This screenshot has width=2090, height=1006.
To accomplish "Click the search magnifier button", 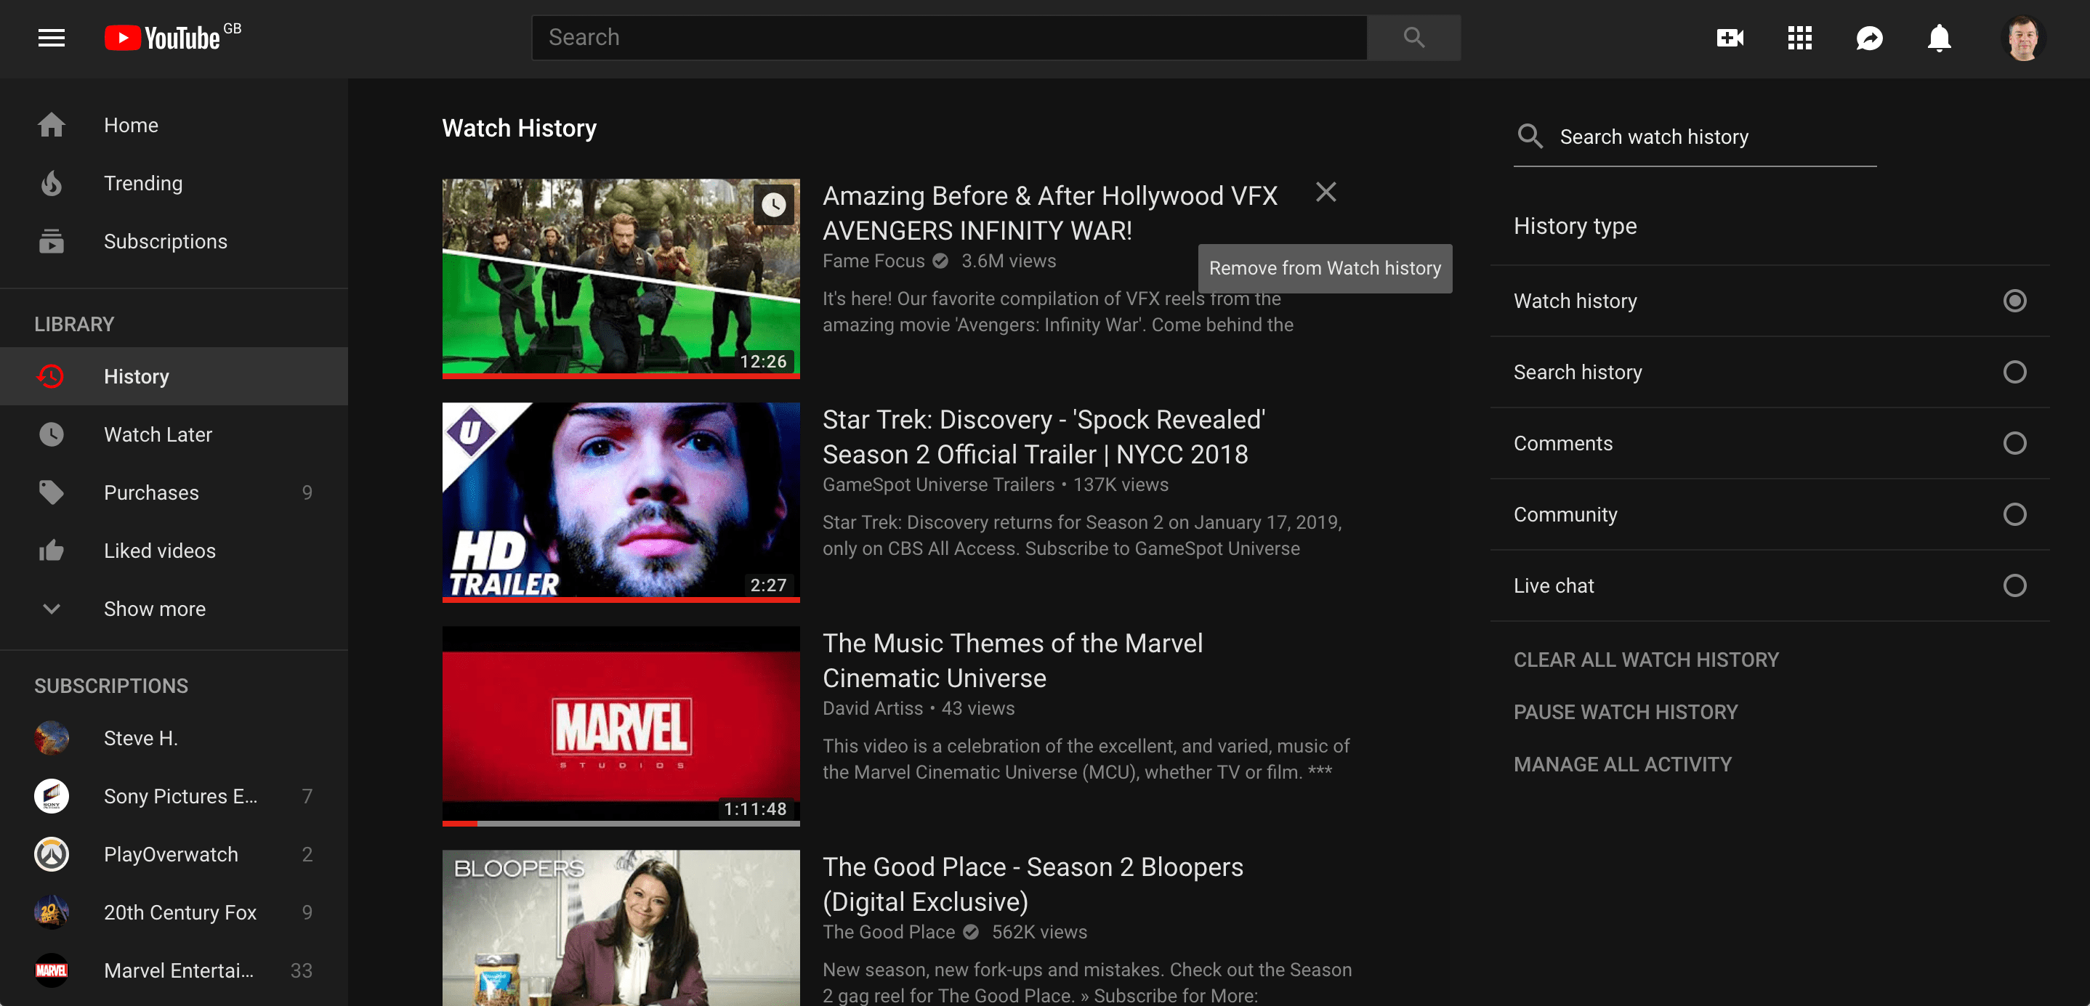I will 1413,37.
